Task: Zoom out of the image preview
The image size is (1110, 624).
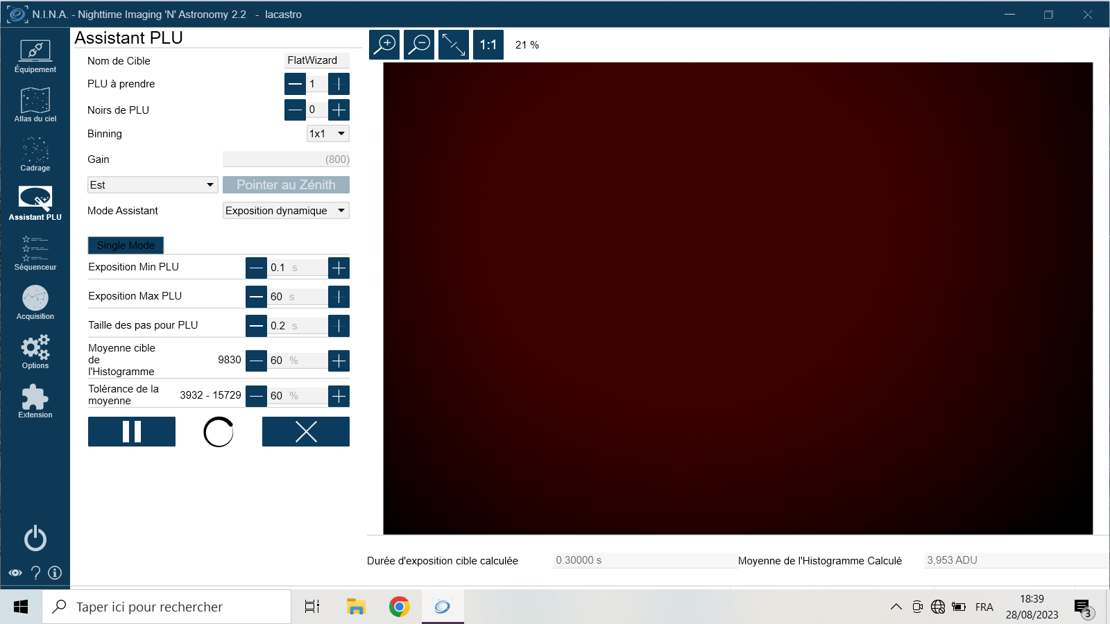Action: click(419, 45)
